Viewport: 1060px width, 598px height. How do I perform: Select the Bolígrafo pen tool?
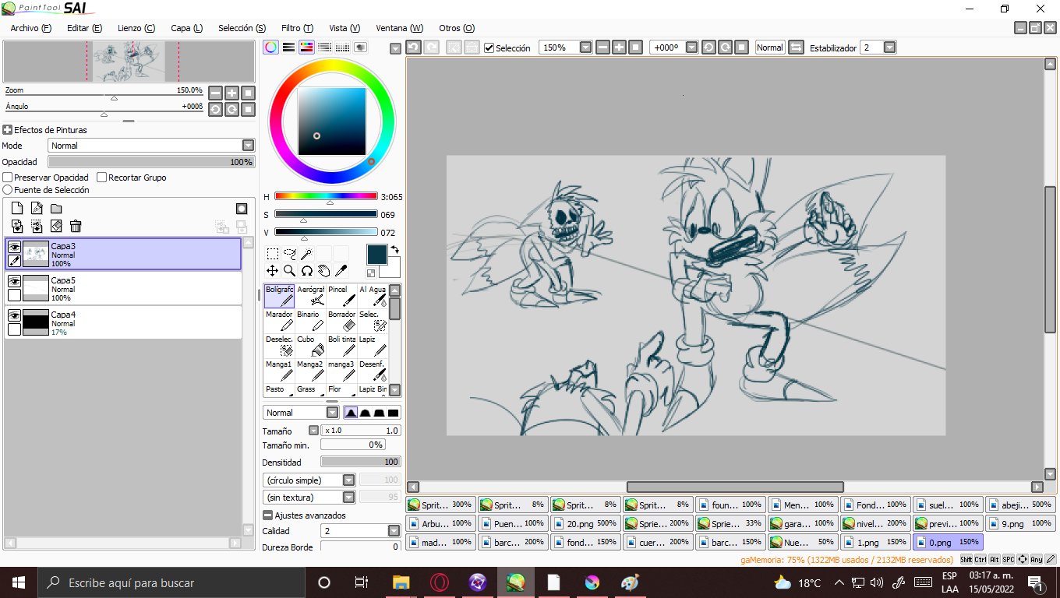click(x=279, y=296)
